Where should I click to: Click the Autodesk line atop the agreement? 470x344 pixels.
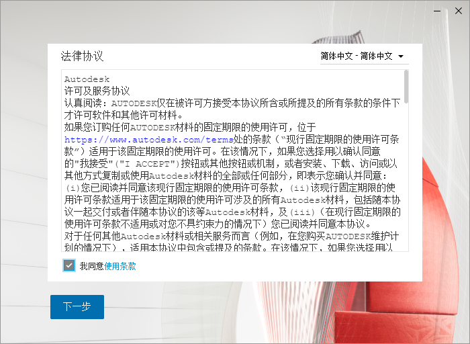87,79
